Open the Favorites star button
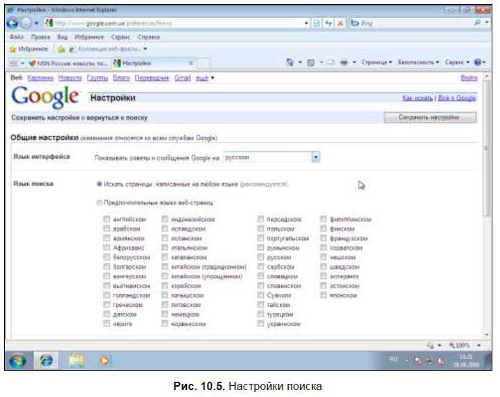This screenshot has height=397, width=500. (28, 48)
